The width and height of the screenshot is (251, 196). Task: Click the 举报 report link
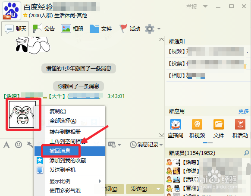191,7
